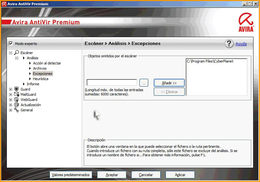Expand the Guard tree node
Image resolution: width=260 pixels, height=182 pixels.
tap(11, 89)
